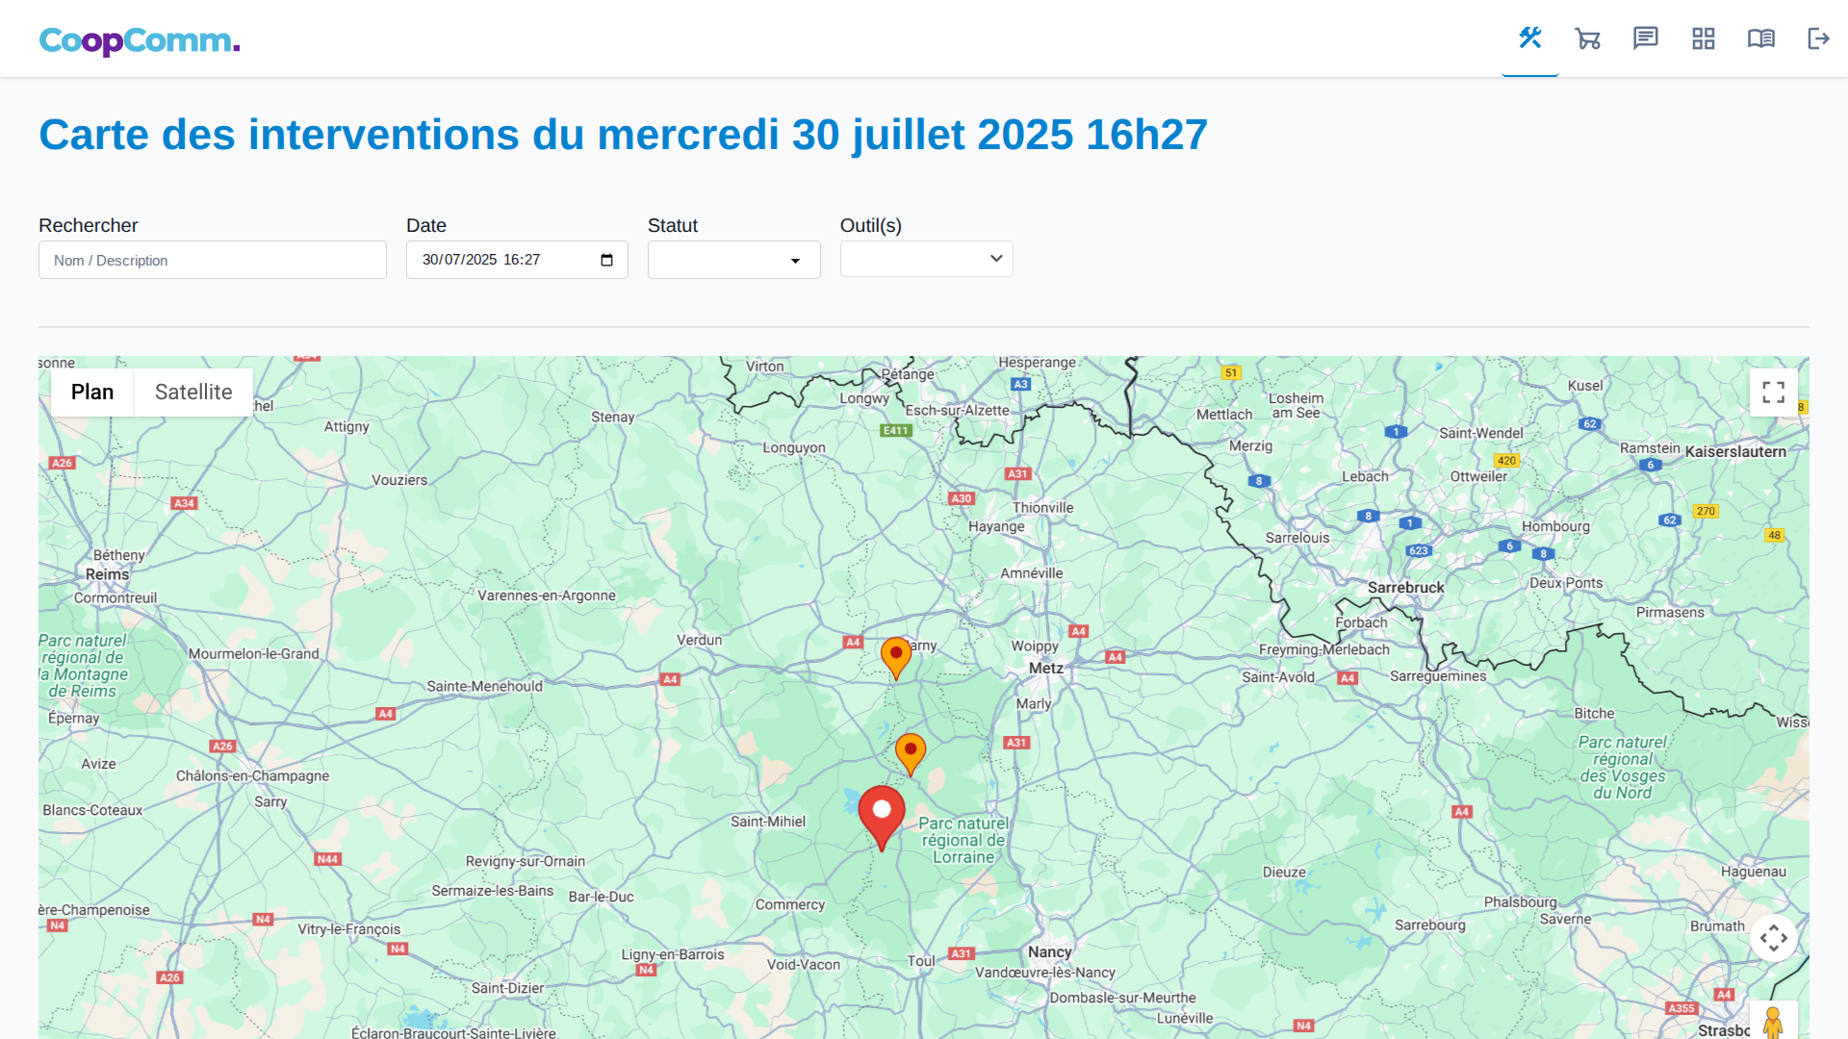Click the Date field value 30/07/2025 16:27
The width and height of the screenshot is (1848, 1039).
click(481, 260)
